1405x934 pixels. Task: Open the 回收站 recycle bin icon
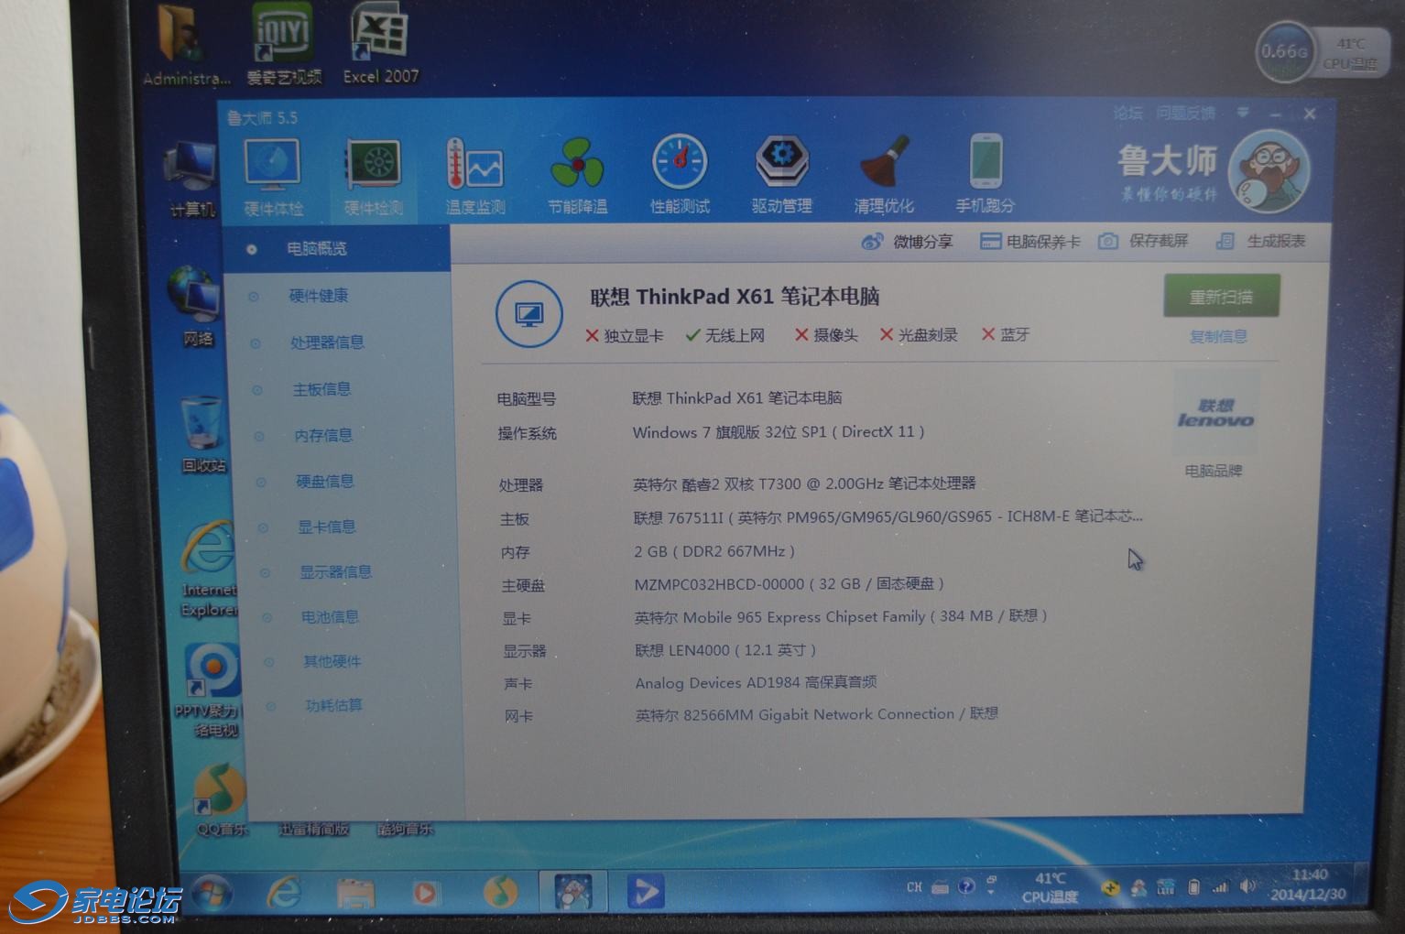pyautogui.click(x=202, y=433)
